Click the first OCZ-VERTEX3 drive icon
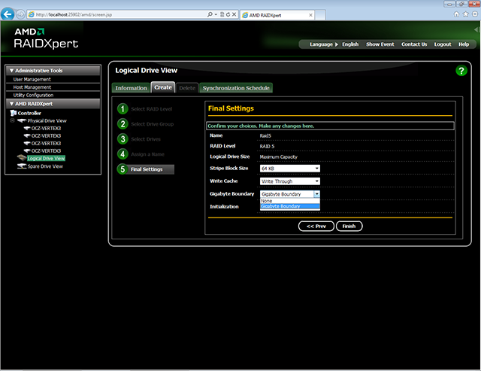481x371 pixels. tap(27, 129)
